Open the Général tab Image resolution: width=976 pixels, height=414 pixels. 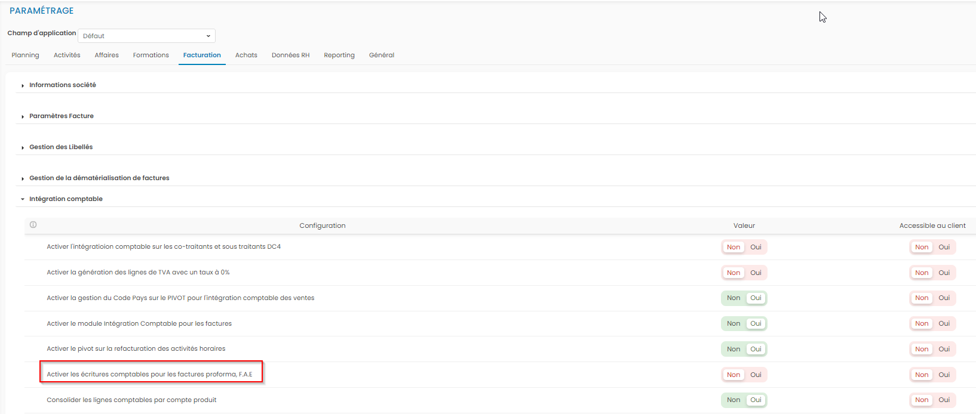[381, 55]
